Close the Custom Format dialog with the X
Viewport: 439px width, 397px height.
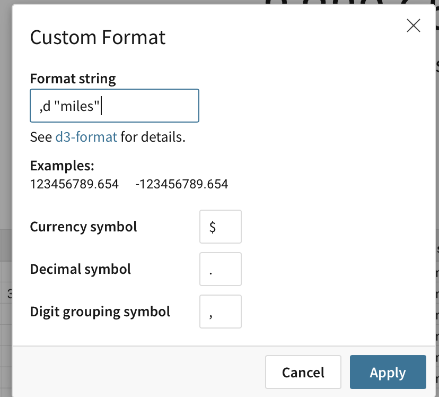pyautogui.click(x=413, y=25)
